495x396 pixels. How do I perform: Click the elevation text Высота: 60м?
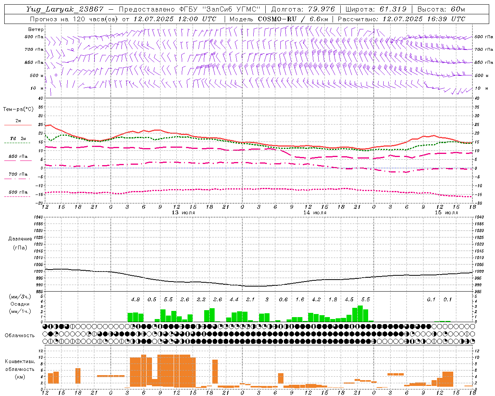[442, 9]
